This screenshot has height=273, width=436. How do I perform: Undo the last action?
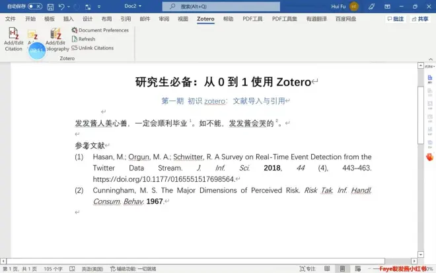(61, 7)
